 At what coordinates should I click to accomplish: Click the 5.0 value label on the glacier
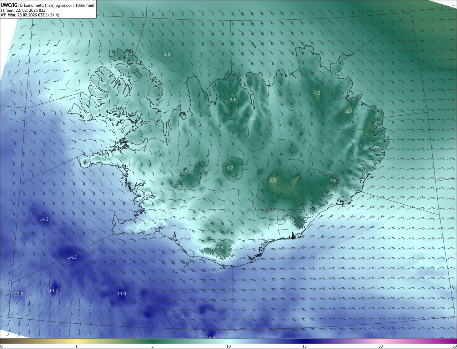coord(185,171)
